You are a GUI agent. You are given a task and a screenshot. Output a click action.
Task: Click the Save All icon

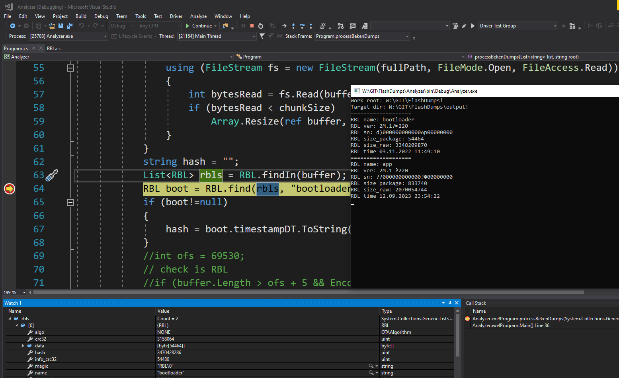pos(69,26)
